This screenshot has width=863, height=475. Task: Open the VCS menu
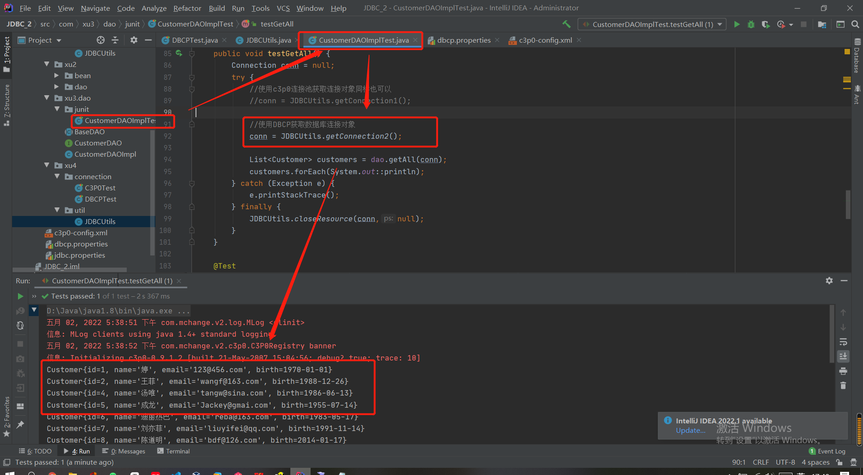[283, 8]
